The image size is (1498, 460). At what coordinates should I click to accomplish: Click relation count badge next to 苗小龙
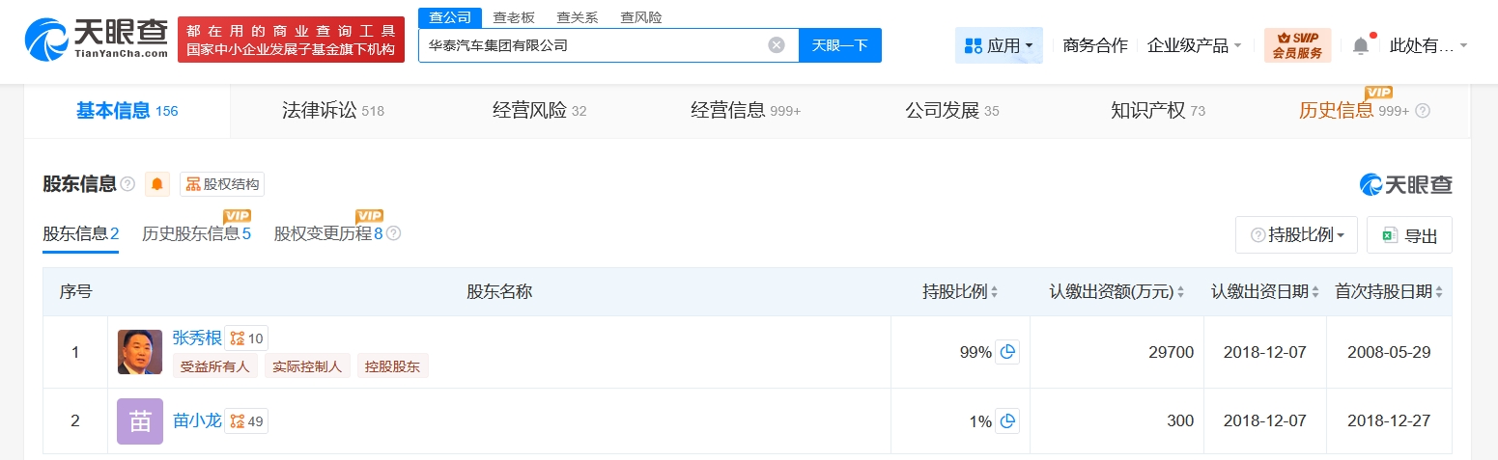click(x=247, y=420)
